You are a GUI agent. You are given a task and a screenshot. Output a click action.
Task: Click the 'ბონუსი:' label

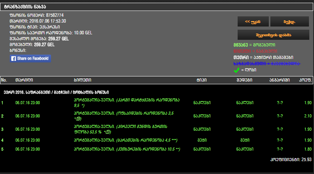click(18, 50)
